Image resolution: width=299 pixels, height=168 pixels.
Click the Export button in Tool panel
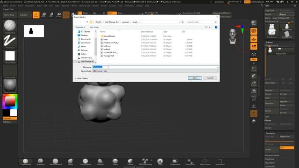tap(286, 14)
